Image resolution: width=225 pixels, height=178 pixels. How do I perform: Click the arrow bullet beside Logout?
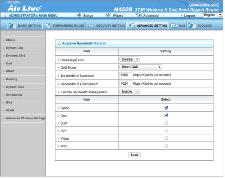[x=182, y=15]
